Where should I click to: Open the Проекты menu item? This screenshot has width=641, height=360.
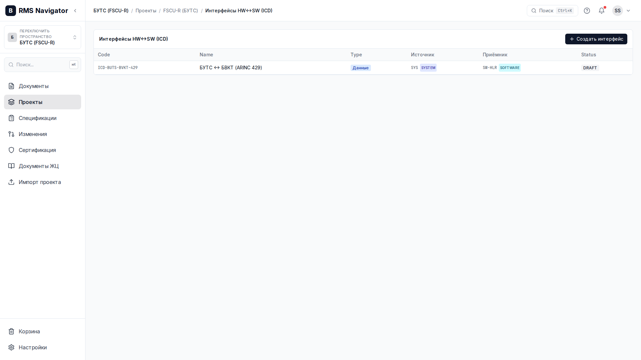[42, 102]
